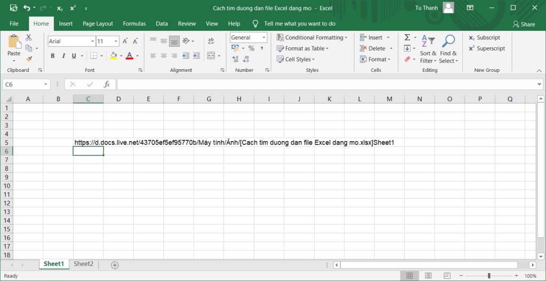Switch to the Sheet2 worksheet tab
The height and width of the screenshot is (281, 546).
83,264
